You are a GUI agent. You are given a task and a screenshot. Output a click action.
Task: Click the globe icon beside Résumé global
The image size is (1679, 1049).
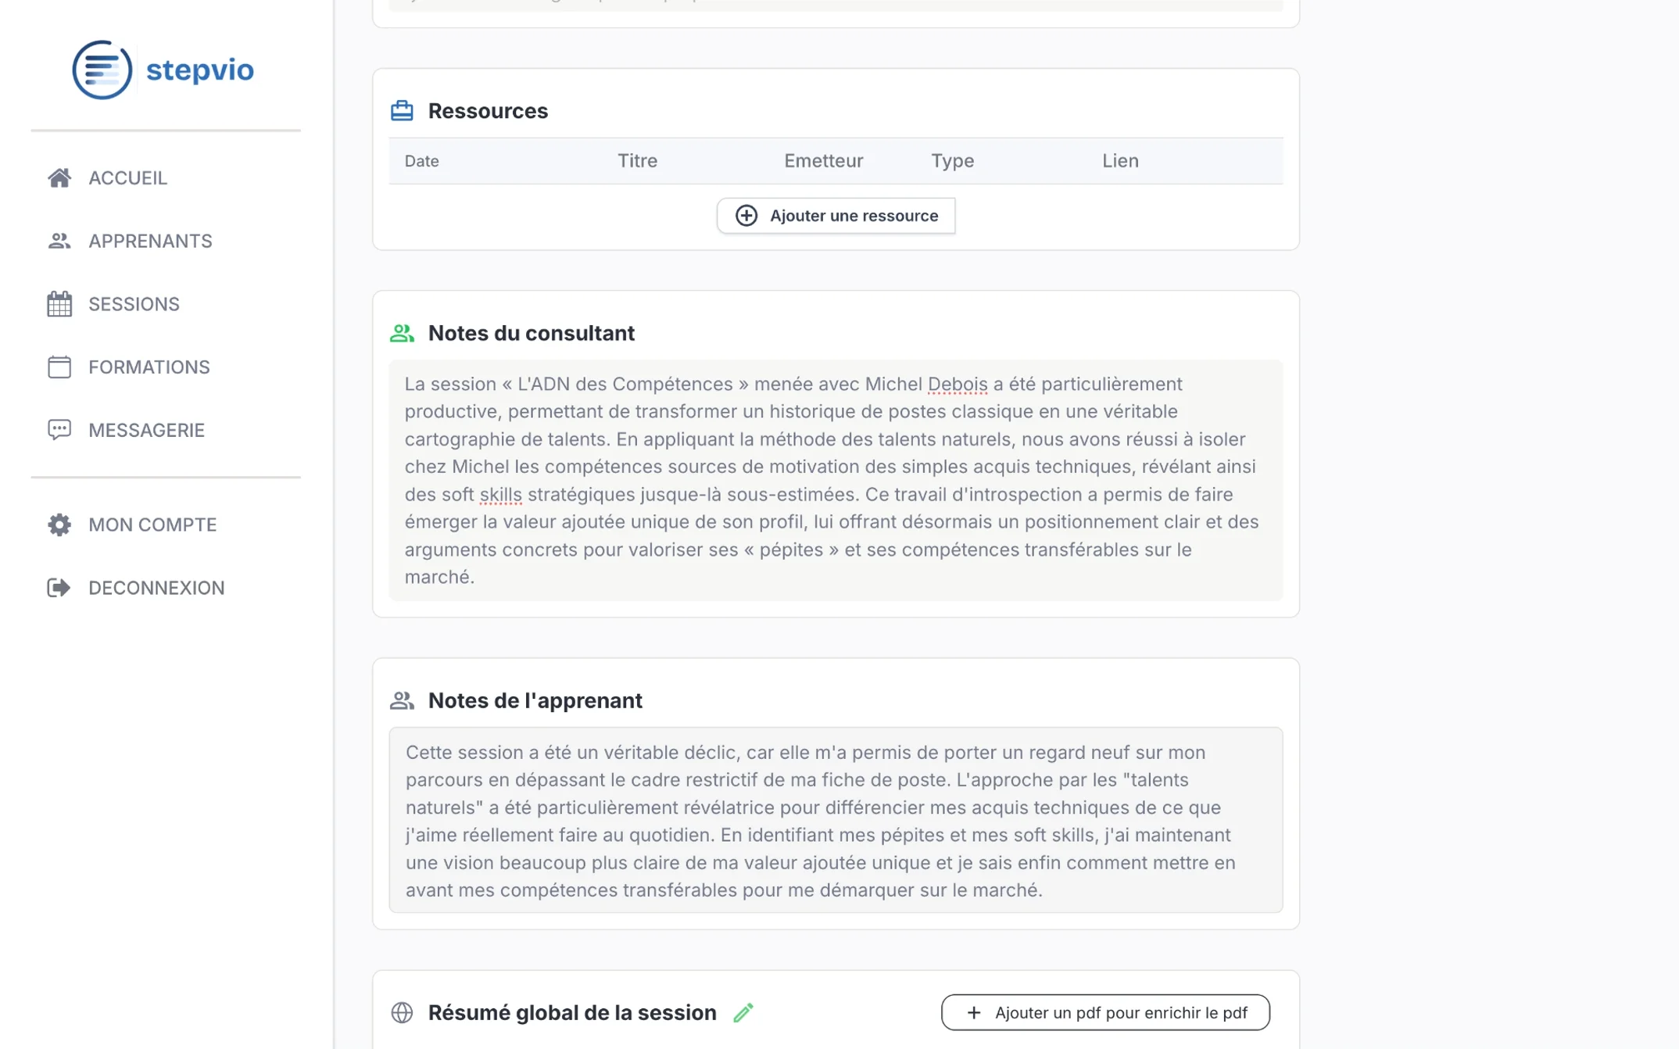pos(402,1012)
